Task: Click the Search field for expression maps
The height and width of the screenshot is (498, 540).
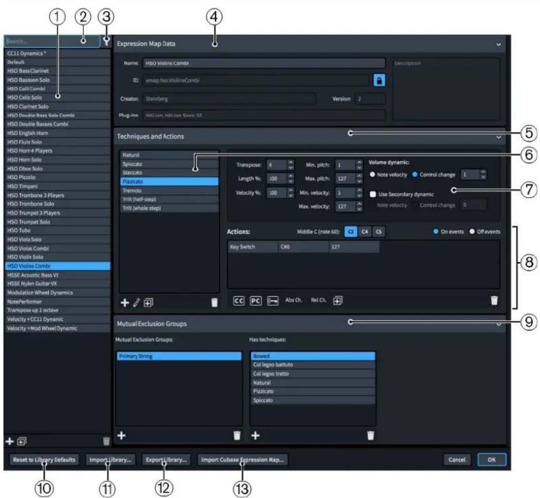Action: click(52, 42)
